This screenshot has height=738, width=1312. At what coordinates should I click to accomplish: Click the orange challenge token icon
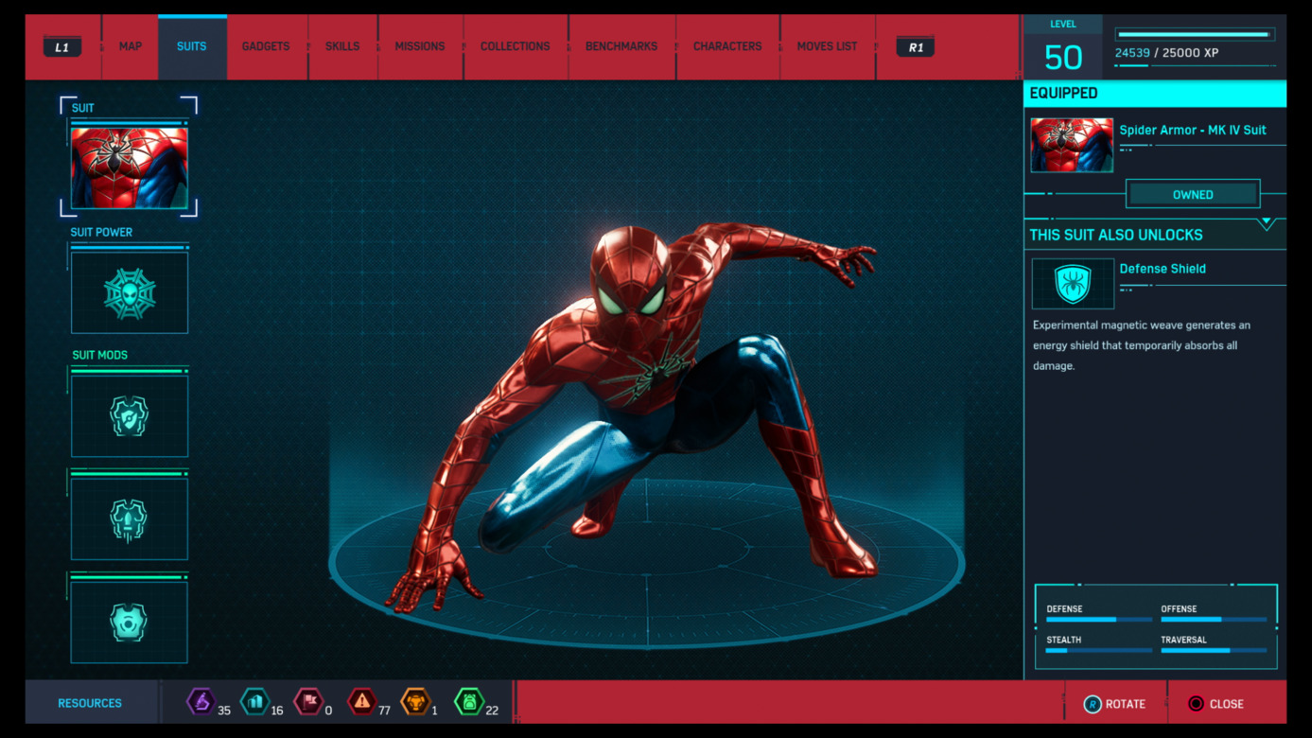point(415,702)
